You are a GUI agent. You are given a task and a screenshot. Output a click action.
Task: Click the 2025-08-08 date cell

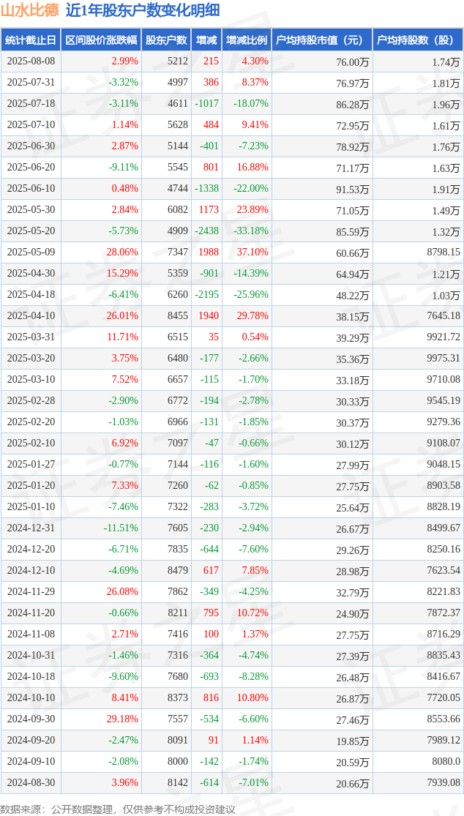pyautogui.click(x=31, y=61)
